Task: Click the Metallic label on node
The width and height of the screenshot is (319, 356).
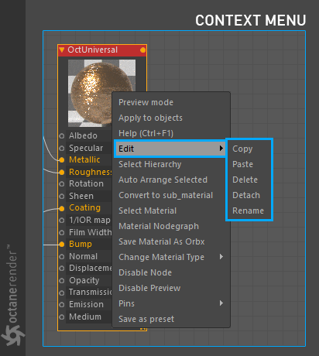Action: click(x=84, y=160)
